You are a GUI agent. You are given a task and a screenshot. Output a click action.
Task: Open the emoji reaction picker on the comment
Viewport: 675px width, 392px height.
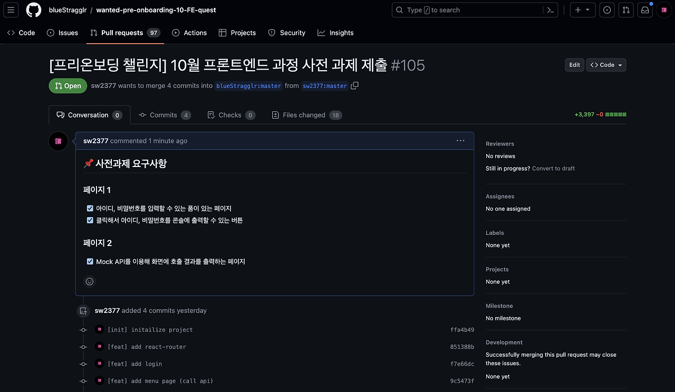pyautogui.click(x=89, y=281)
